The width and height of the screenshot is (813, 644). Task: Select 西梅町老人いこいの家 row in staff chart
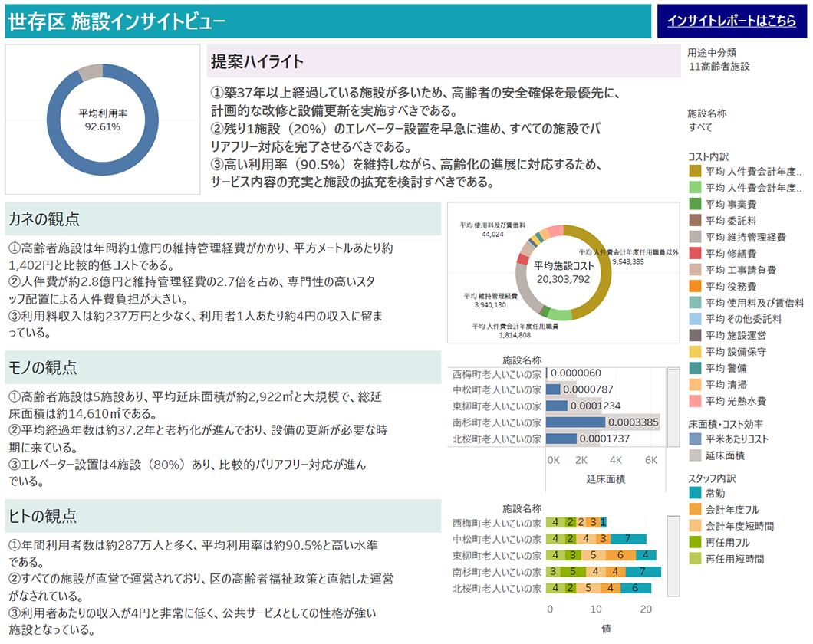coord(497,522)
